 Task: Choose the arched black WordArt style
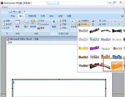[106, 31]
